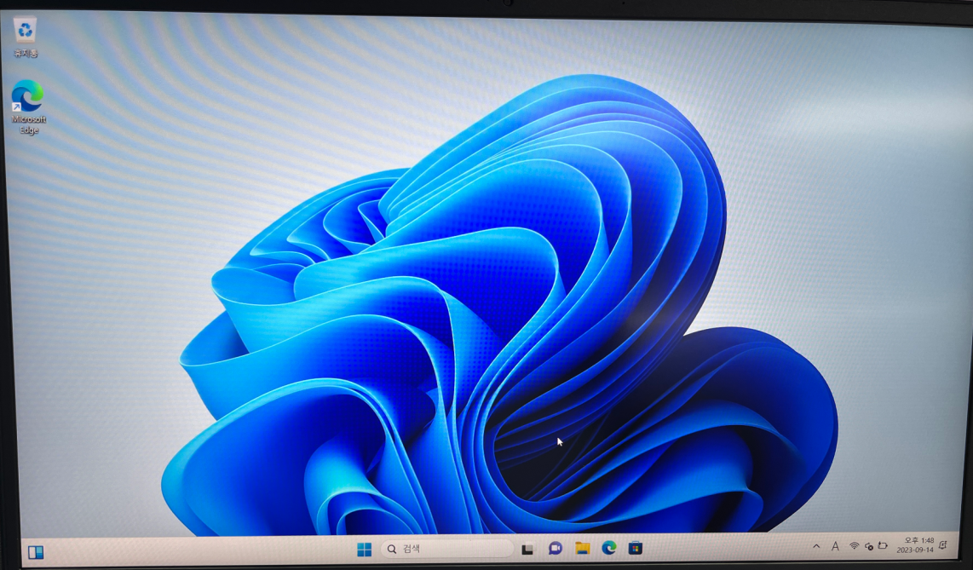This screenshot has width=973, height=570.
Task: Launch the Chat app from taskbar
Action: pos(556,549)
